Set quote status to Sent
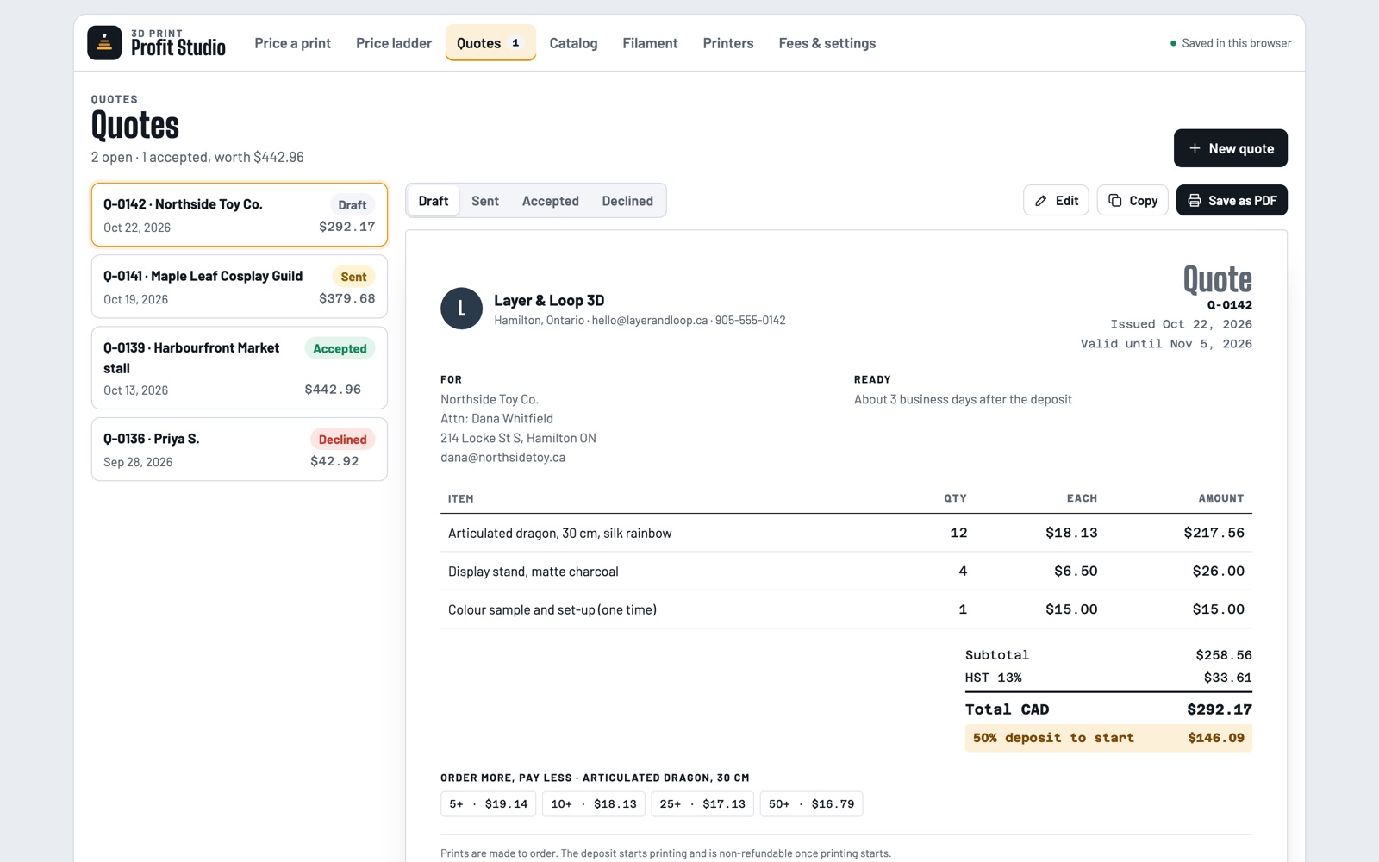Viewport: 1379px width, 862px height. pos(485,201)
